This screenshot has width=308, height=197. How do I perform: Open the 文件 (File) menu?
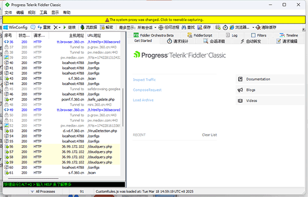(x=8, y=12)
